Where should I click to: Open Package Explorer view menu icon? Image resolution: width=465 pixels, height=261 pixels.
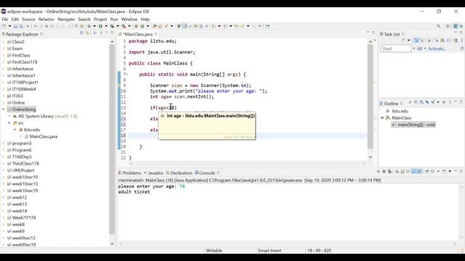101,33
